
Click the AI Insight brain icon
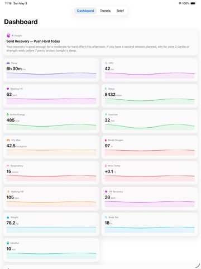pyautogui.click(x=8, y=35)
